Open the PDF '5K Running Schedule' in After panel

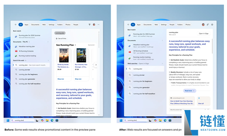[145, 52]
